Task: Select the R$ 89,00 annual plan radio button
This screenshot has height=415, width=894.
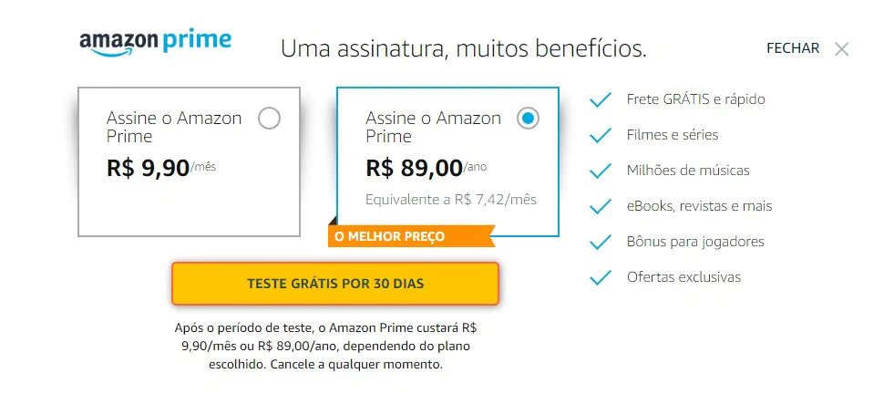Action: click(x=528, y=119)
